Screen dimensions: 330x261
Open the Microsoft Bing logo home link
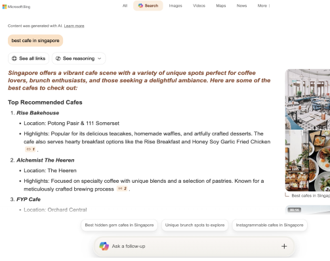(x=16, y=7)
